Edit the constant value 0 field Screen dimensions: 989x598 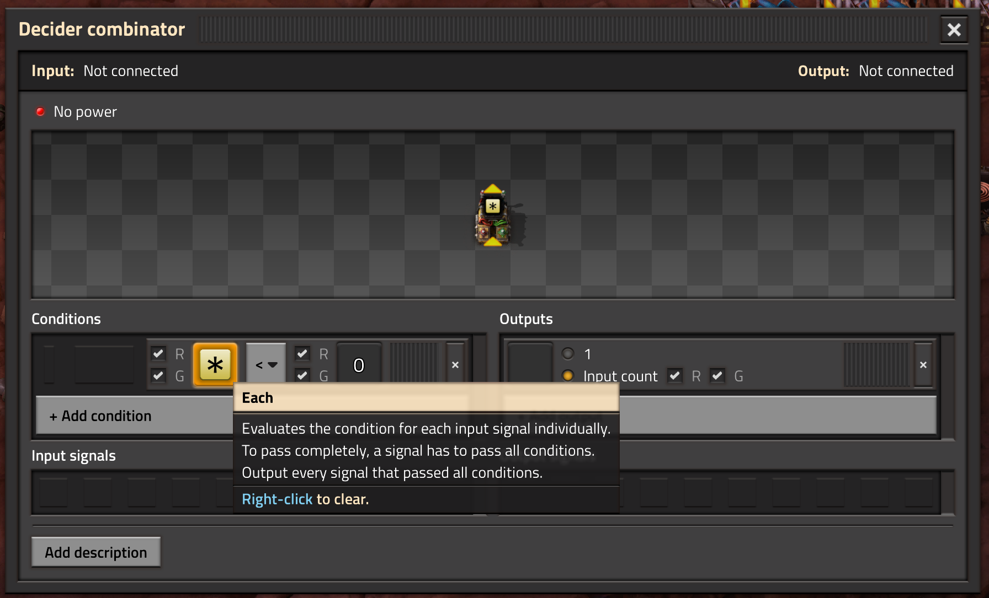point(359,364)
